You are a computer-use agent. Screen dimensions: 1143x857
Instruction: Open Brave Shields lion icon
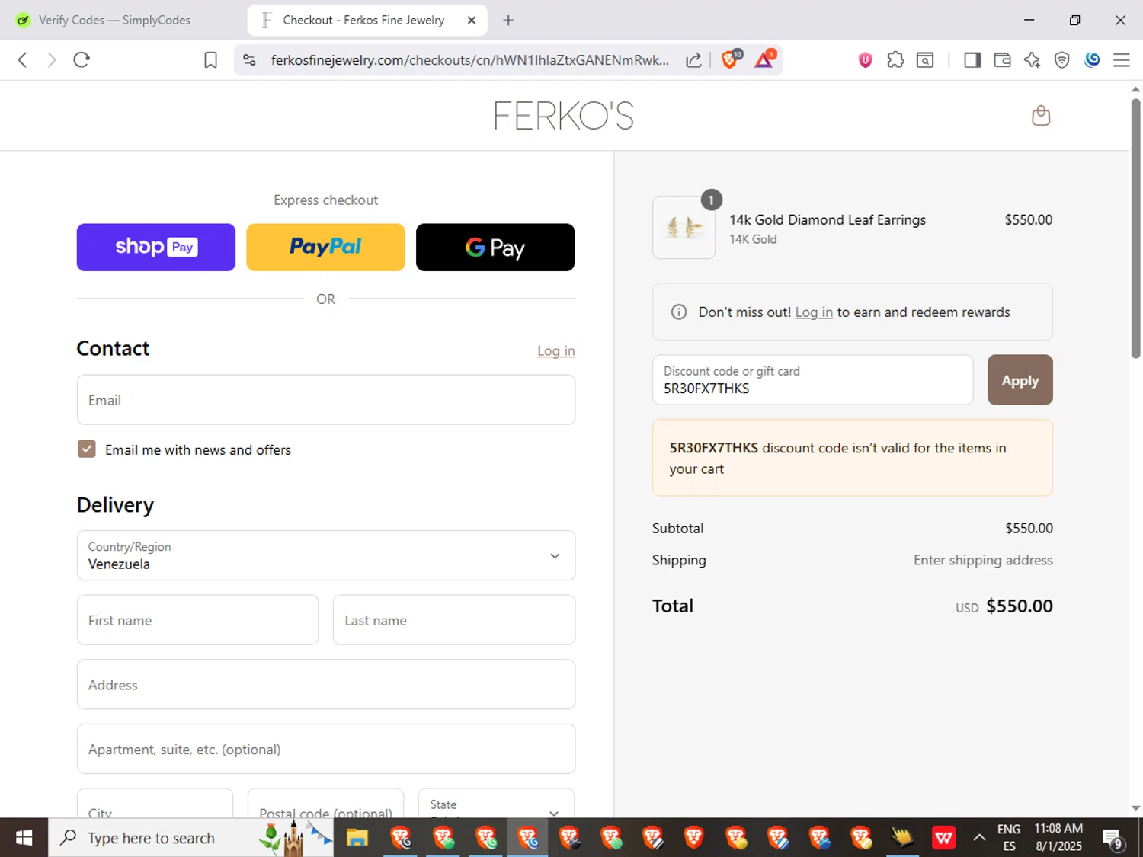(x=730, y=59)
